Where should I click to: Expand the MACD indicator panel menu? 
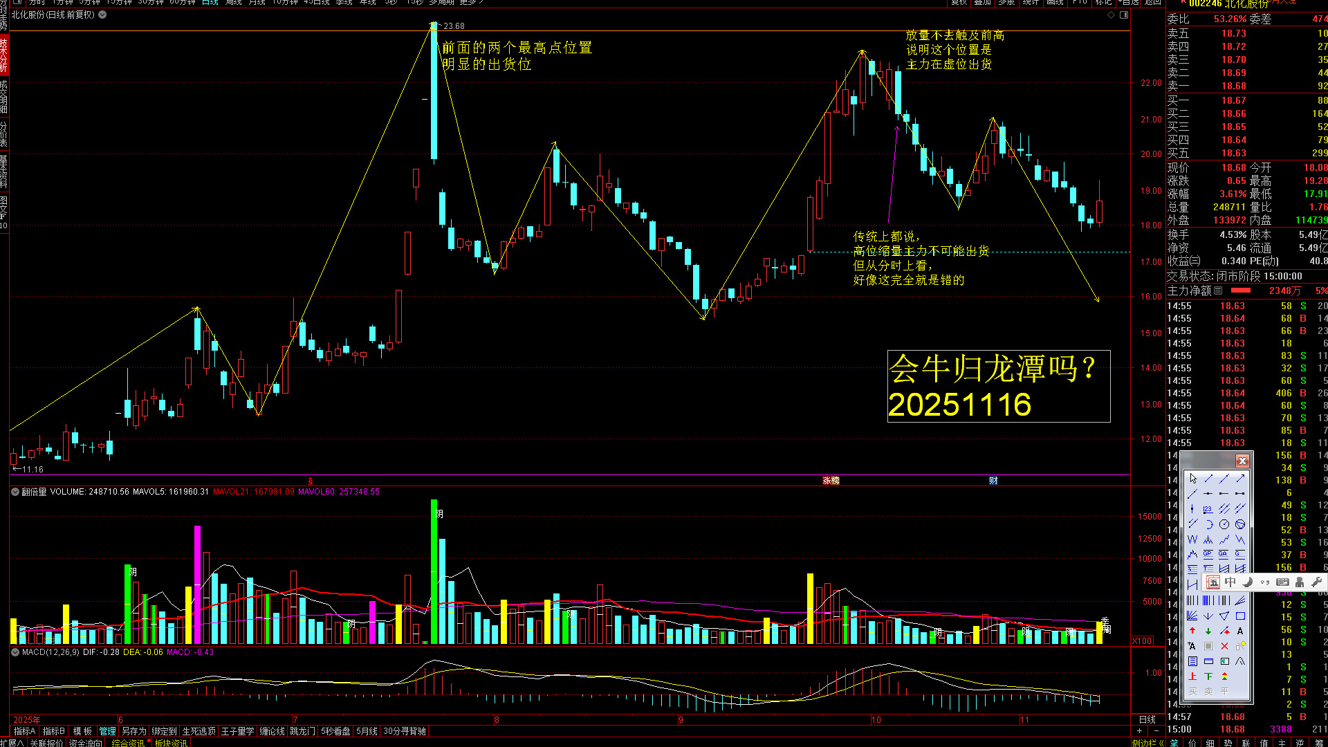click(x=15, y=652)
